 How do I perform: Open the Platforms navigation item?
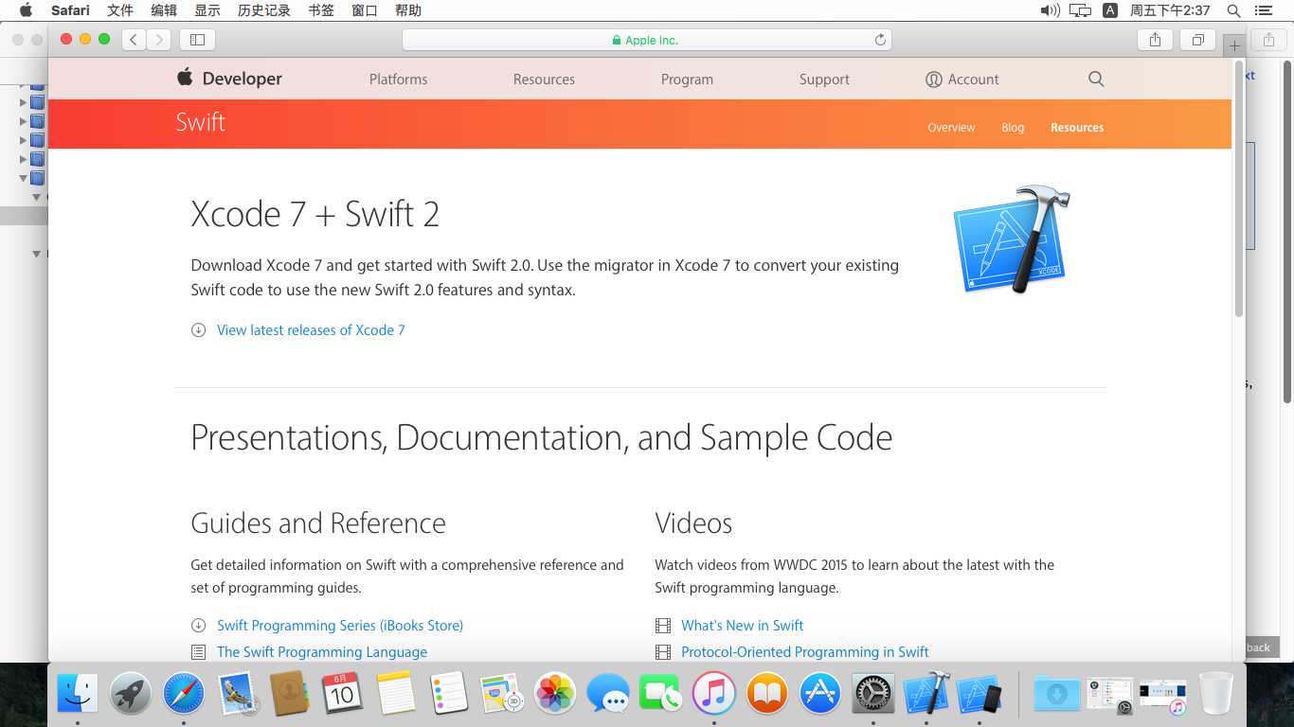[398, 80]
